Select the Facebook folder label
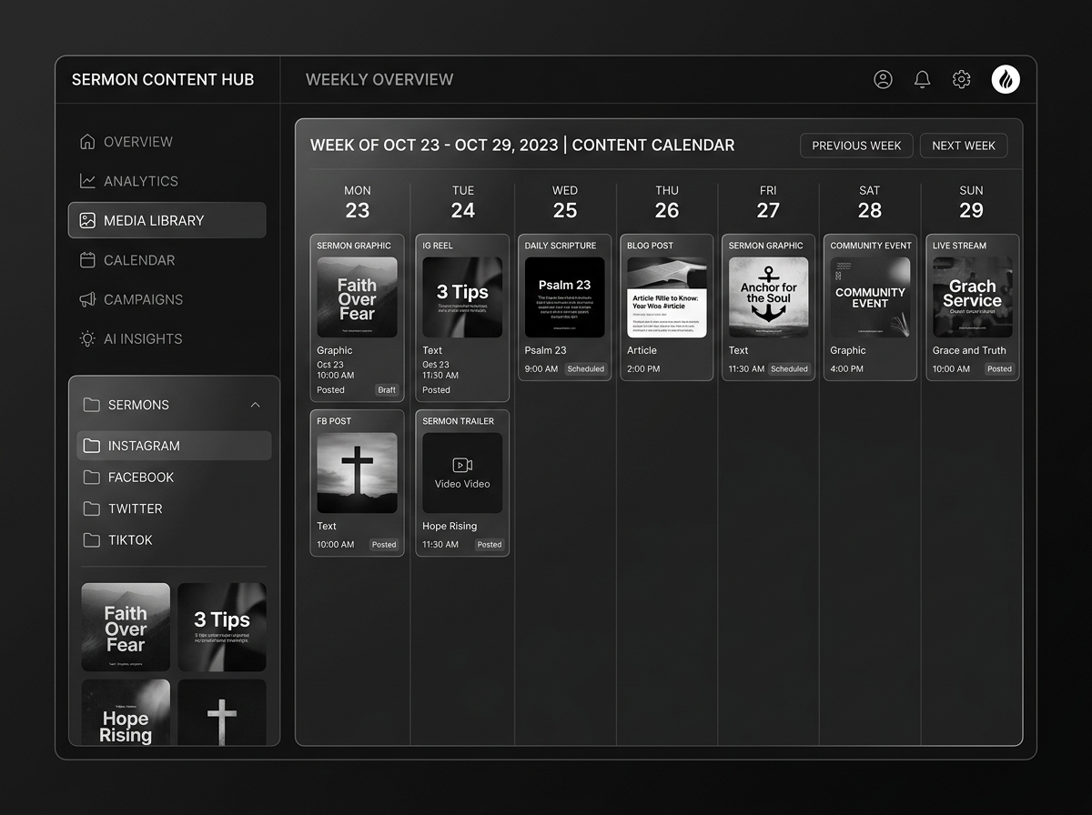The height and width of the screenshot is (815, 1092). tap(141, 477)
